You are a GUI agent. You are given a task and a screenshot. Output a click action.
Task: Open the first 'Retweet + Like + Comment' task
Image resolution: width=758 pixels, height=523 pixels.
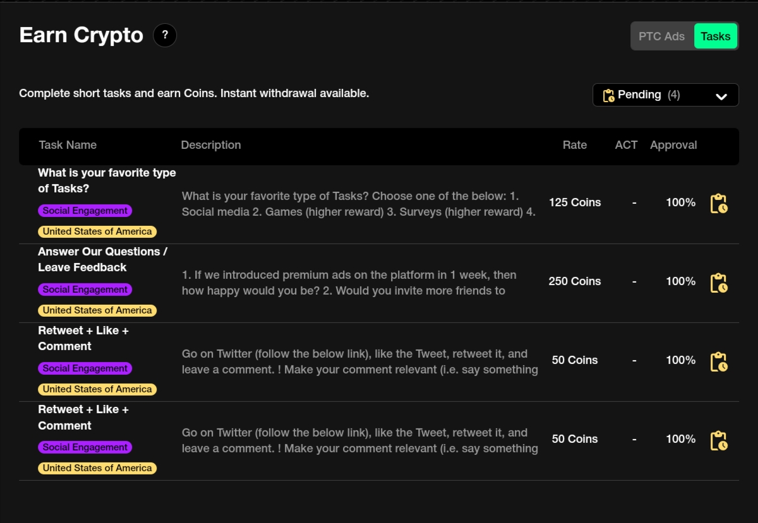click(83, 338)
